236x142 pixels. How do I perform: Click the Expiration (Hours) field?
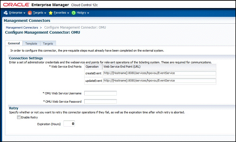(69, 124)
